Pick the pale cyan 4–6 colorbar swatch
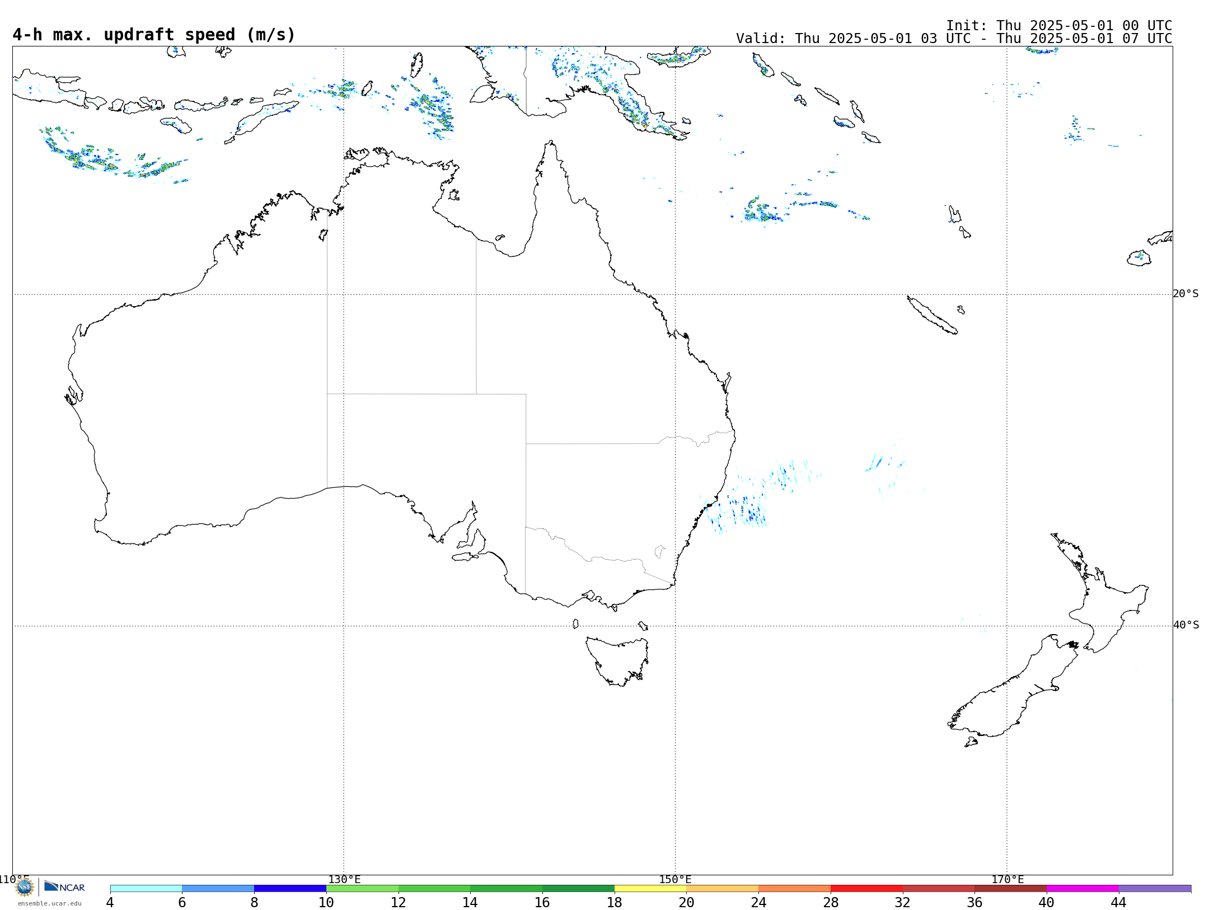 tap(146, 889)
